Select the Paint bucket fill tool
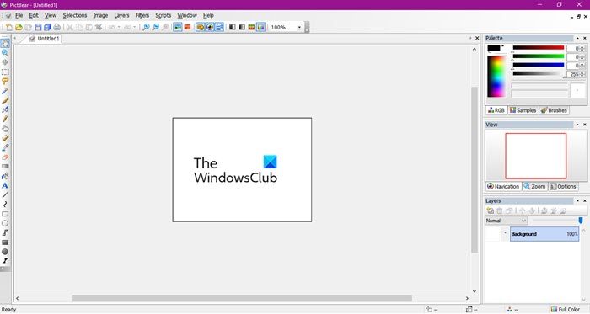 (x=5, y=176)
